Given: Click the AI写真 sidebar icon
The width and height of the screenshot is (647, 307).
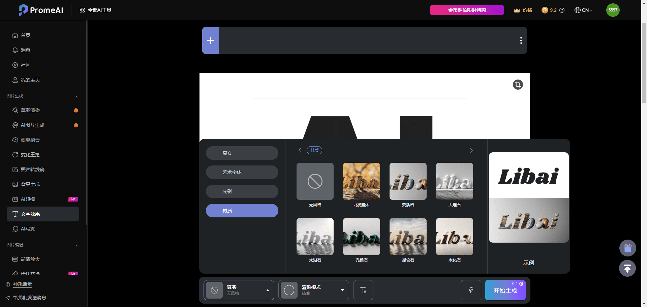Looking at the screenshot, I should (15, 229).
